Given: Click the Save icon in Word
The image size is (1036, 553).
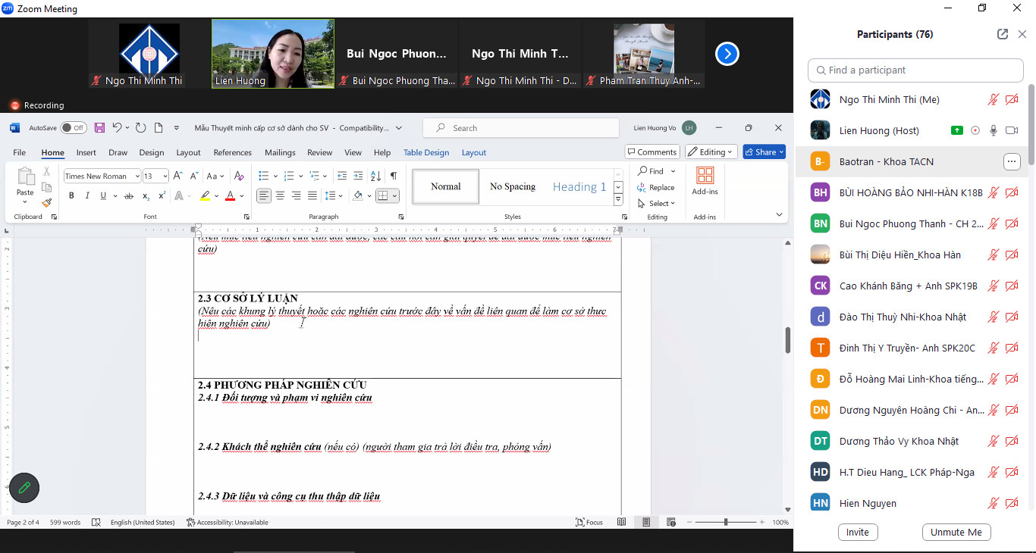Looking at the screenshot, I should point(99,128).
